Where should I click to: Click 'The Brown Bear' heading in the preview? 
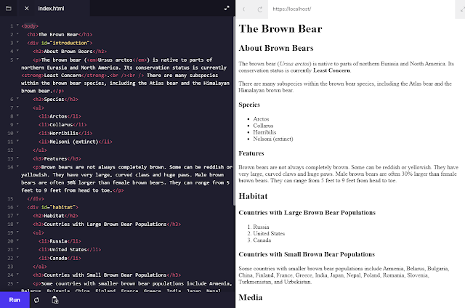(x=280, y=29)
